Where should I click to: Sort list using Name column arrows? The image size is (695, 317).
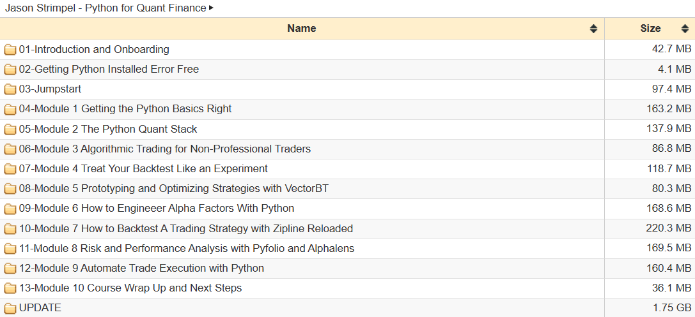593,29
